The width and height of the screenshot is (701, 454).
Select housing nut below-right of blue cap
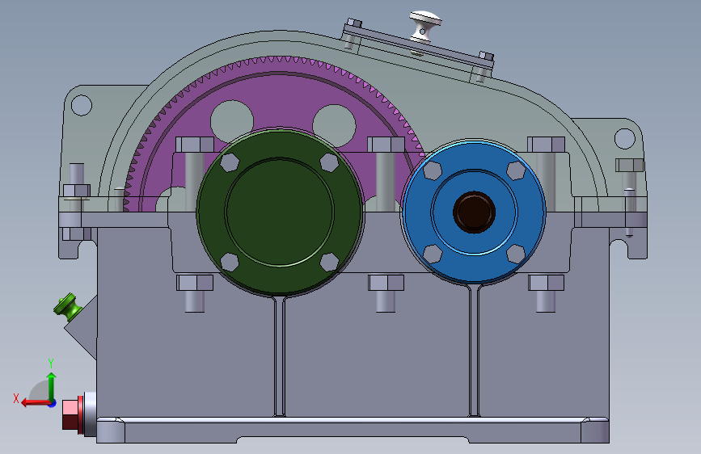[546, 283]
